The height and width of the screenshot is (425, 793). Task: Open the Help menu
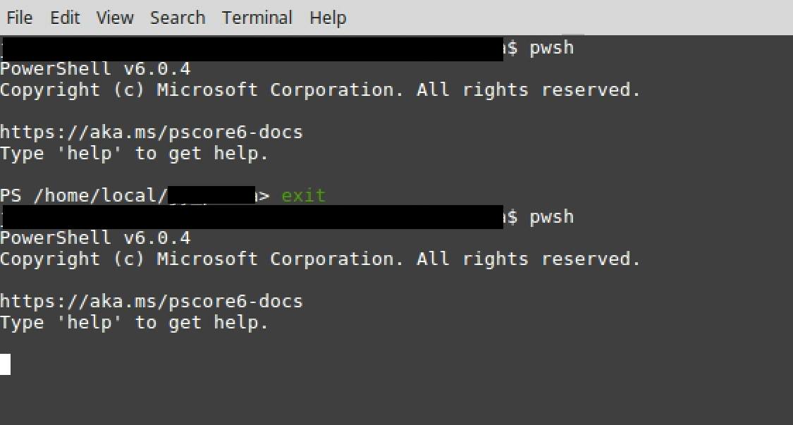tap(327, 18)
